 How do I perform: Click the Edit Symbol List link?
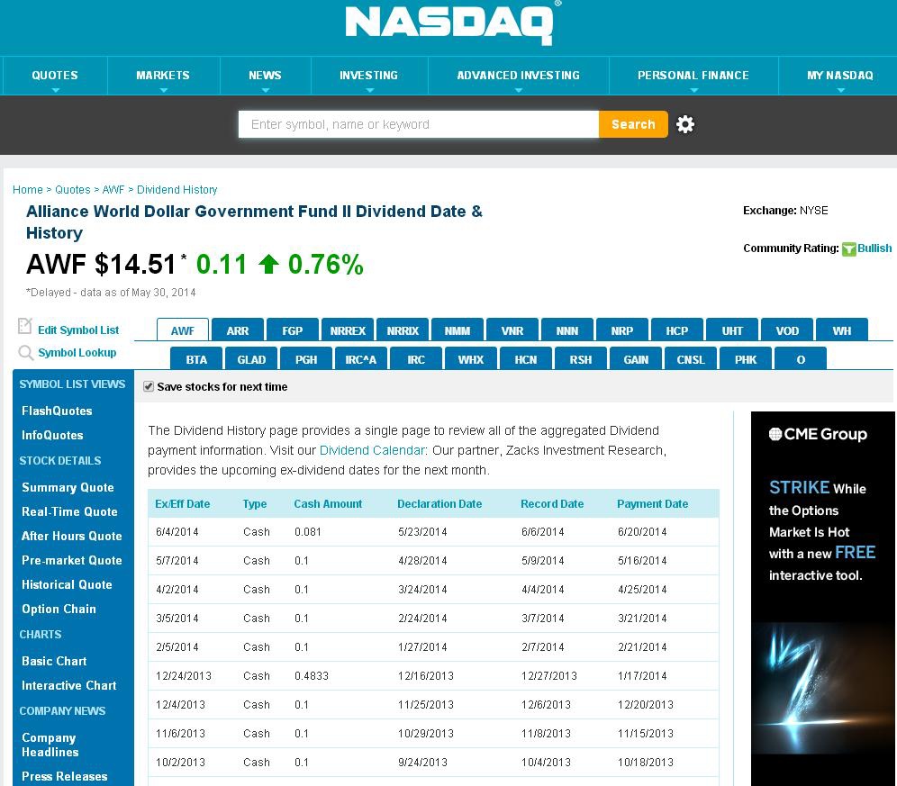(78, 330)
